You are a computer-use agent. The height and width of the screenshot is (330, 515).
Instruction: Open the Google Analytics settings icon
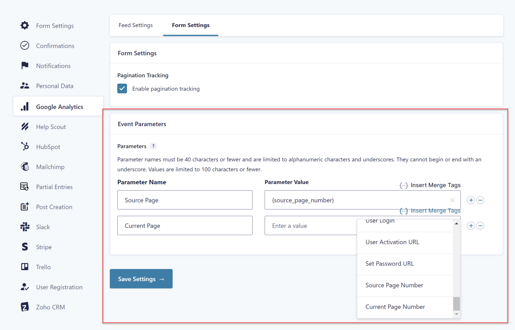25,106
